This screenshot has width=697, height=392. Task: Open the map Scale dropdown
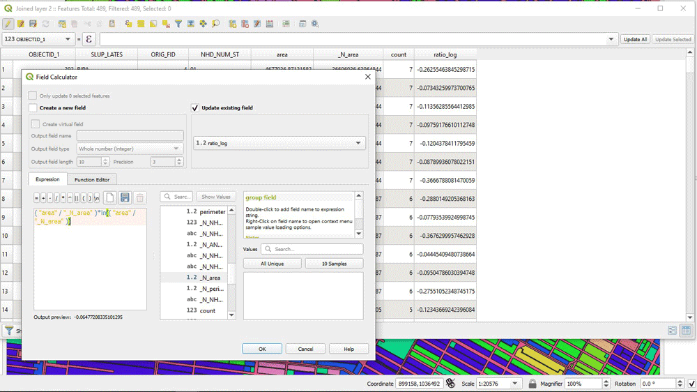[x=515, y=384]
